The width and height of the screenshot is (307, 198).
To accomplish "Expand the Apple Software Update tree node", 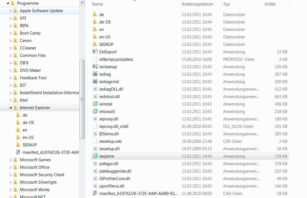I will [10, 11].
